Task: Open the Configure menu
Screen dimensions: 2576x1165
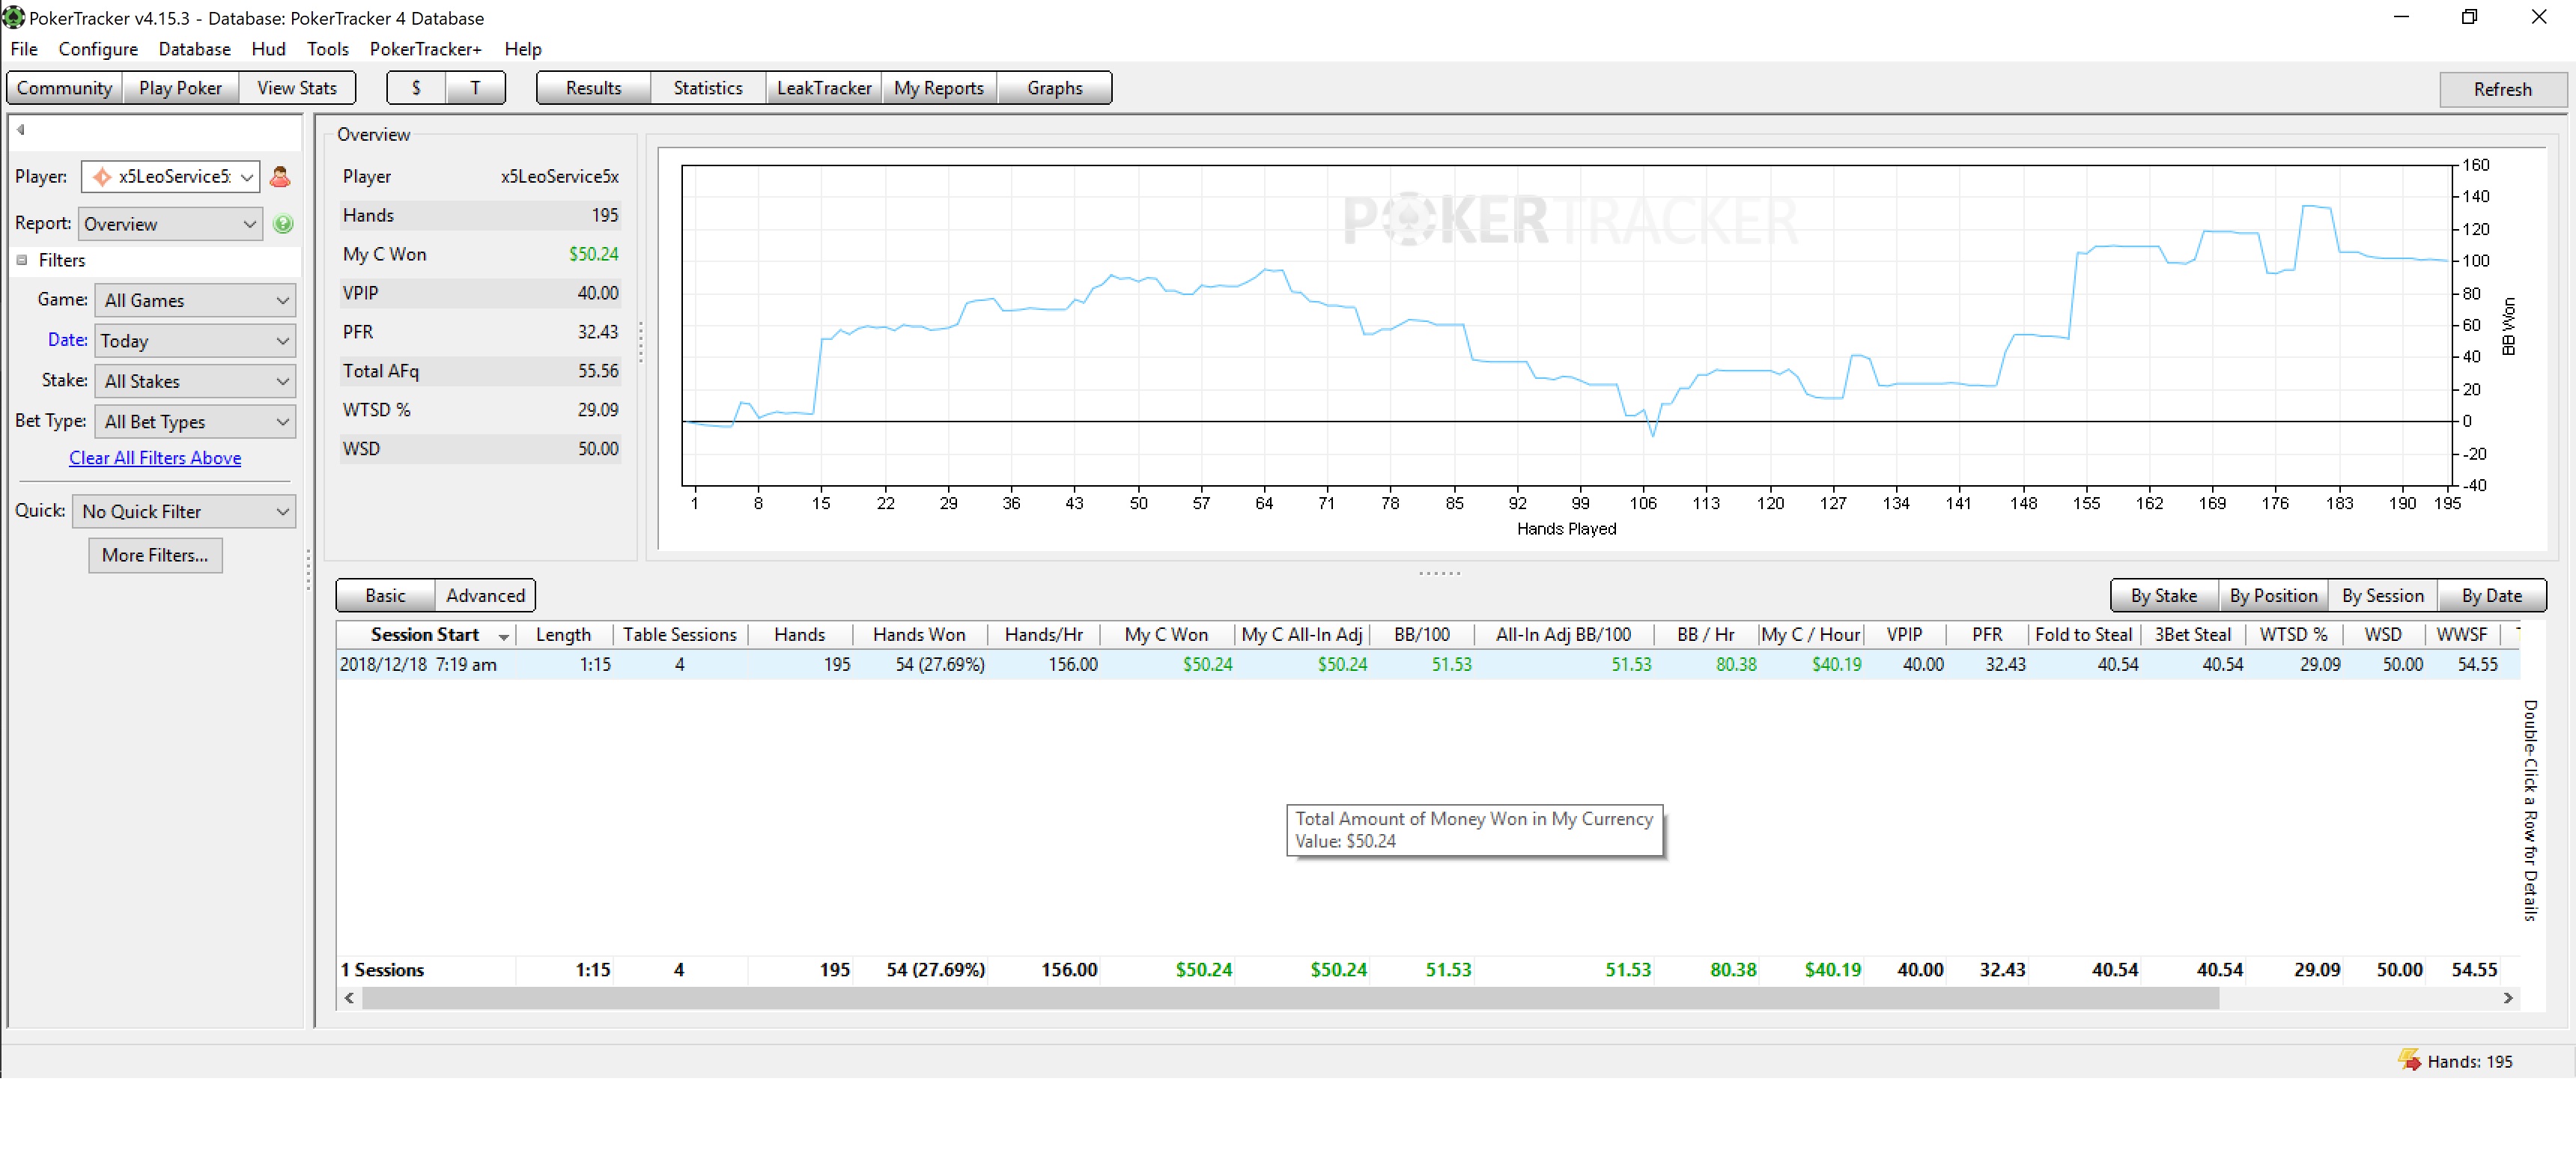Action: pyautogui.click(x=98, y=49)
